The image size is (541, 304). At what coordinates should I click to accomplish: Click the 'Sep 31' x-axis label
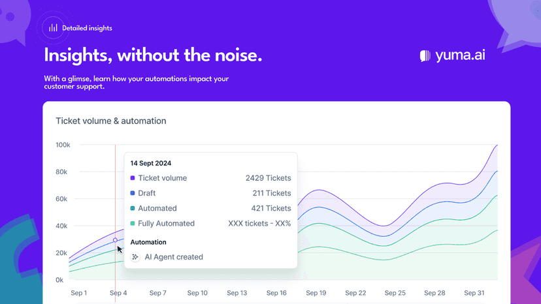point(474,293)
